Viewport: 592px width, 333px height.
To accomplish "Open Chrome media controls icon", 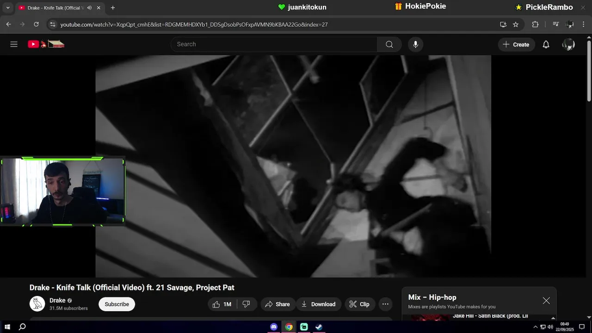I will [556, 25].
